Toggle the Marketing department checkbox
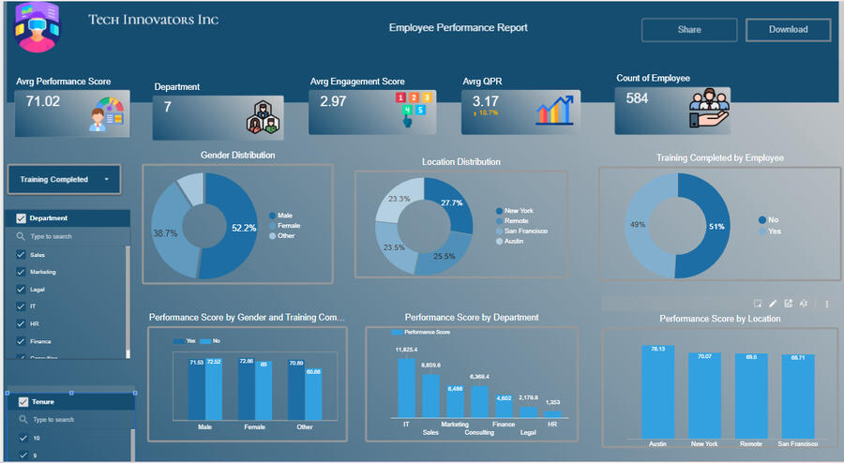844x463 pixels. [x=22, y=272]
